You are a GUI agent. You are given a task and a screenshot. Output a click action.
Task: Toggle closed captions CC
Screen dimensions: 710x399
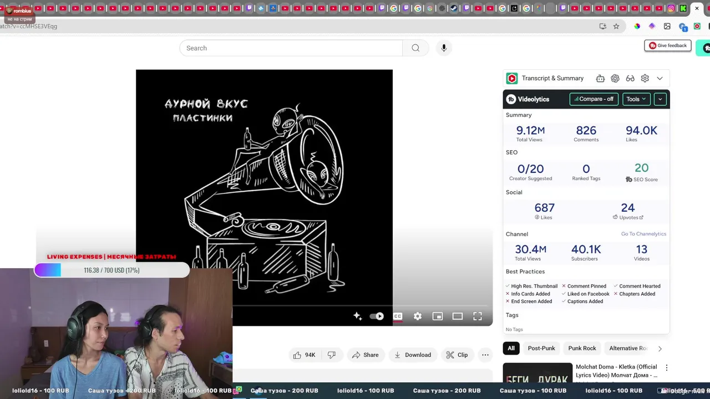[x=398, y=316]
